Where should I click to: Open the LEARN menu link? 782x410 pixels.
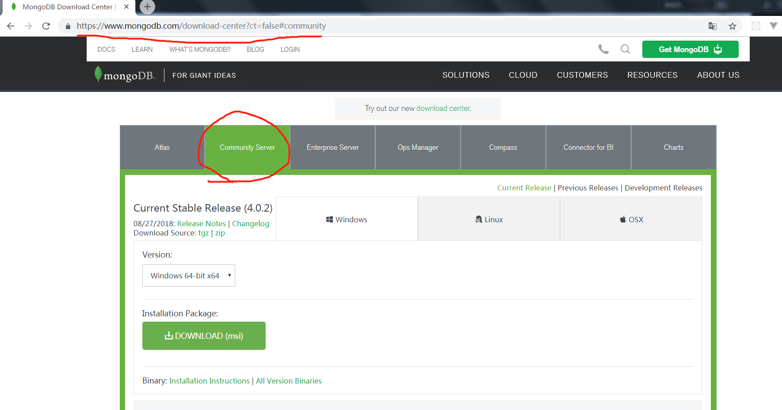142,49
